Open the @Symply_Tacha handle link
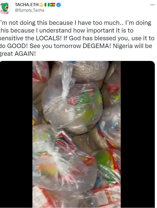This screenshot has height=208, width=157. pos(29,10)
